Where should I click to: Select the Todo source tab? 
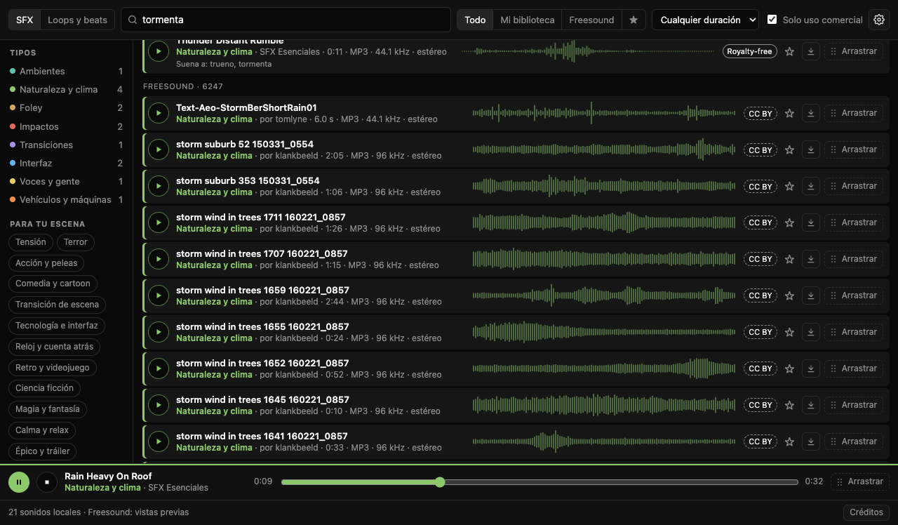click(475, 20)
